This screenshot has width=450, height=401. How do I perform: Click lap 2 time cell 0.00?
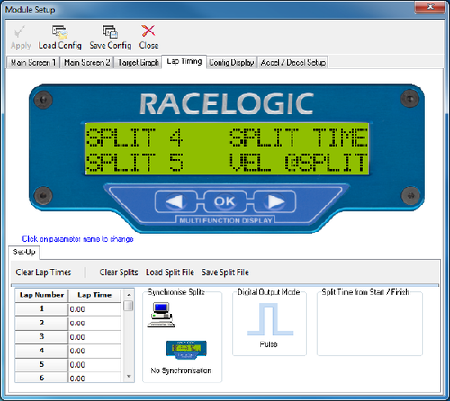click(x=94, y=324)
